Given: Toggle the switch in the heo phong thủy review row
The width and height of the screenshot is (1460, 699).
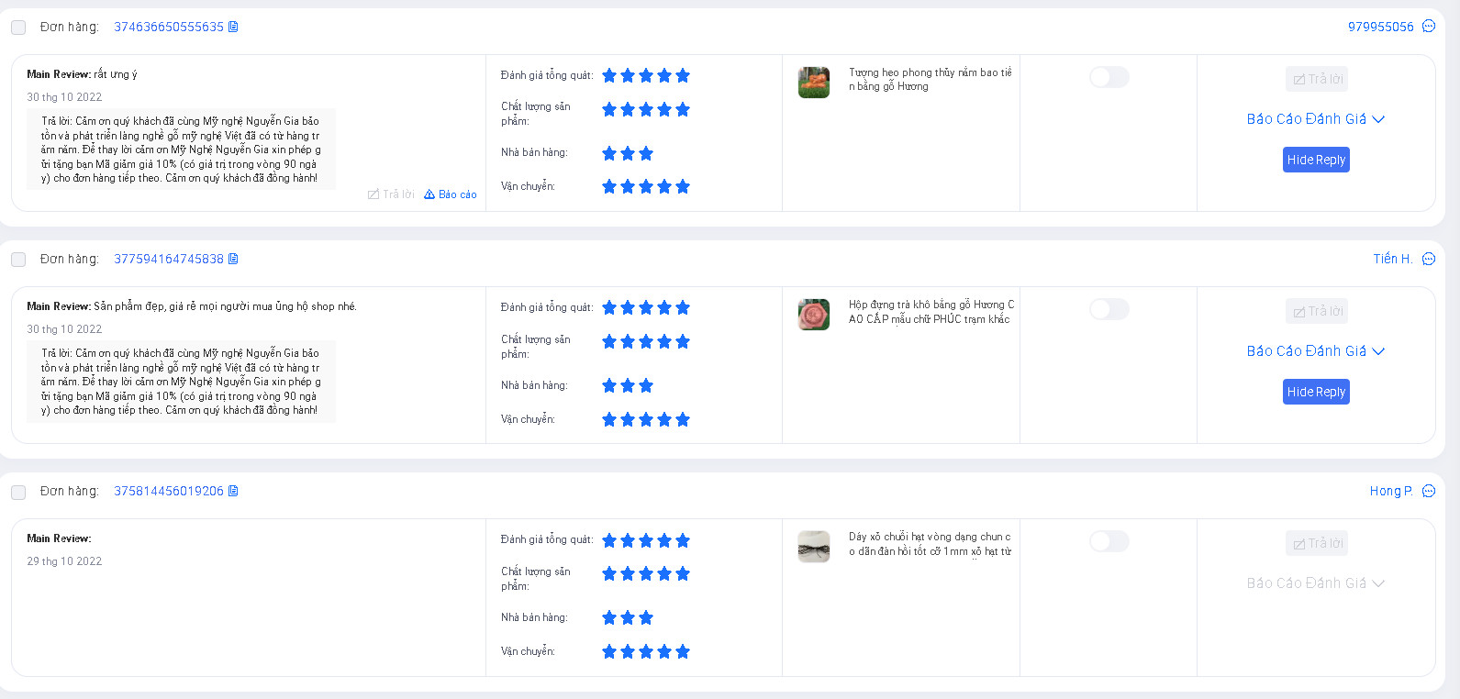Looking at the screenshot, I should coord(1109,77).
